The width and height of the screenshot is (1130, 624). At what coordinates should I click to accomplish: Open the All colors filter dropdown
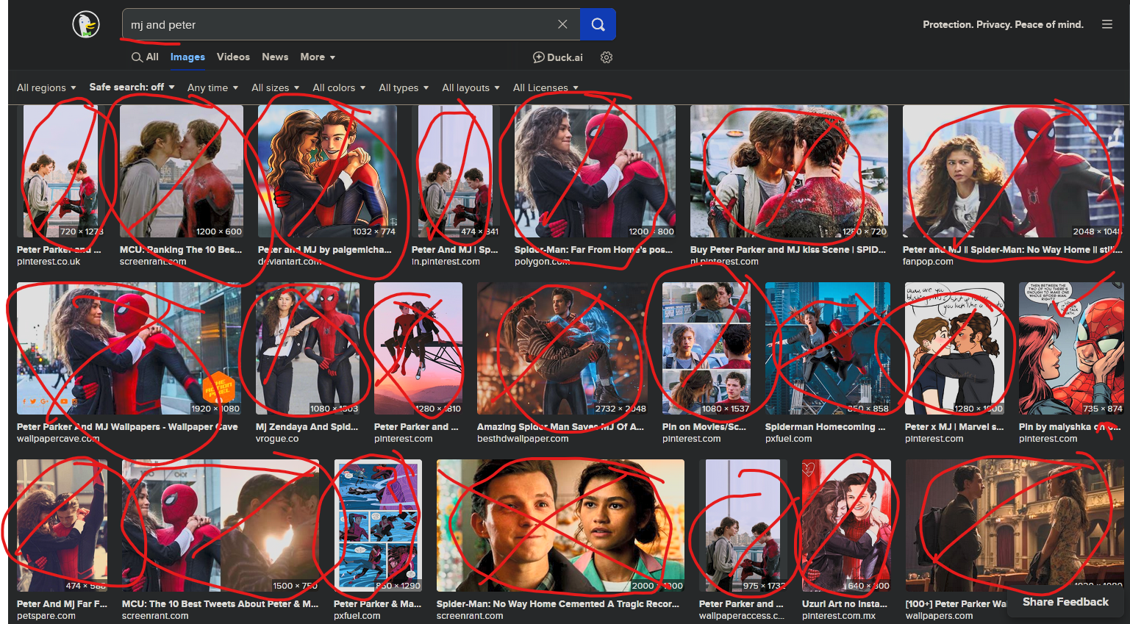[x=339, y=87]
